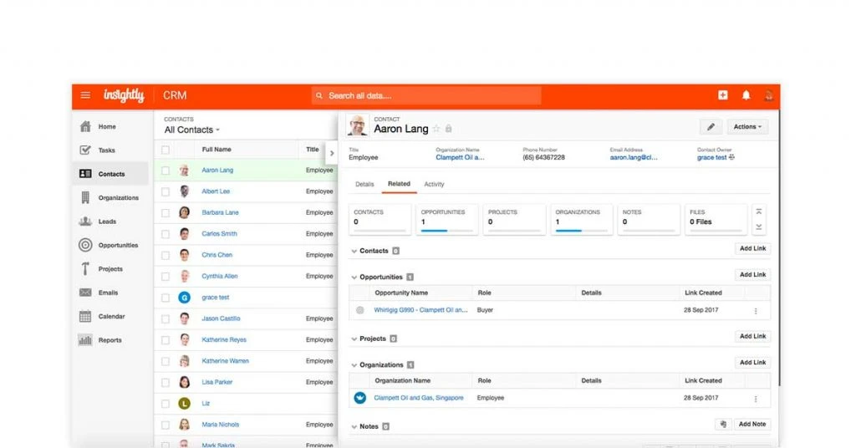The width and height of the screenshot is (856, 448).
Task: Click the Projects hammer icon
Action: (x=85, y=268)
